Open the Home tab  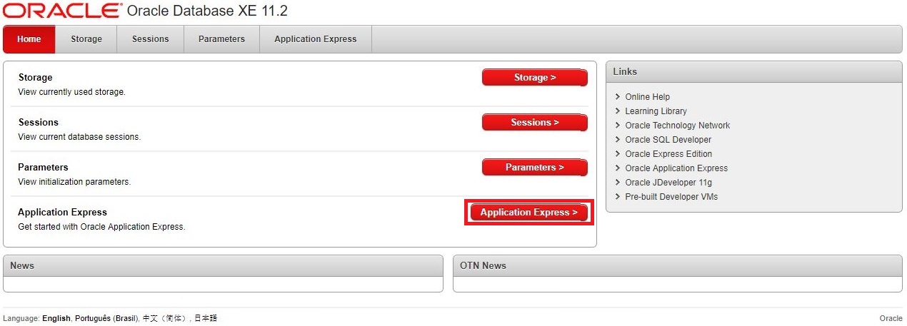[x=29, y=39]
